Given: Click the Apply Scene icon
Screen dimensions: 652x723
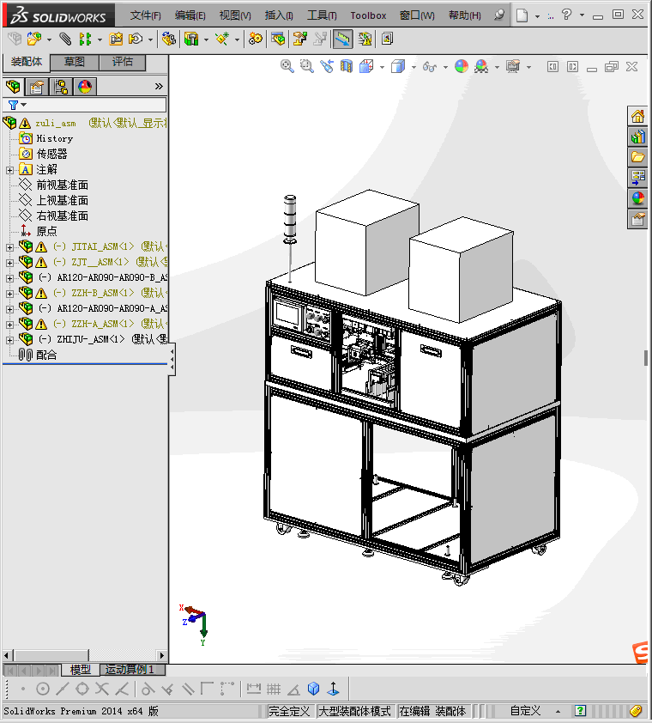Looking at the screenshot, I should coord(481,66).
